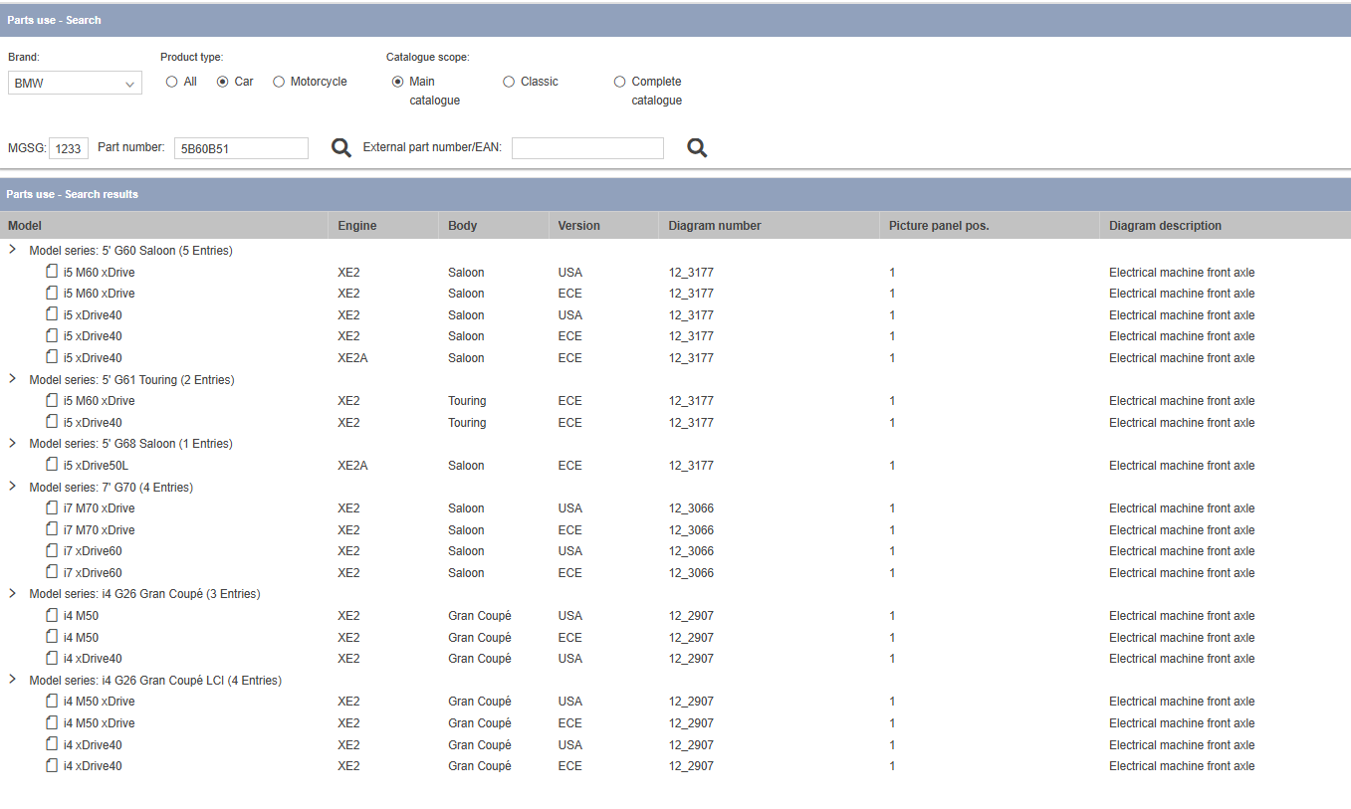1351x809 pixels.
Task: Open document icon for i5 xDrive50L row
Action: coord(52,465)
